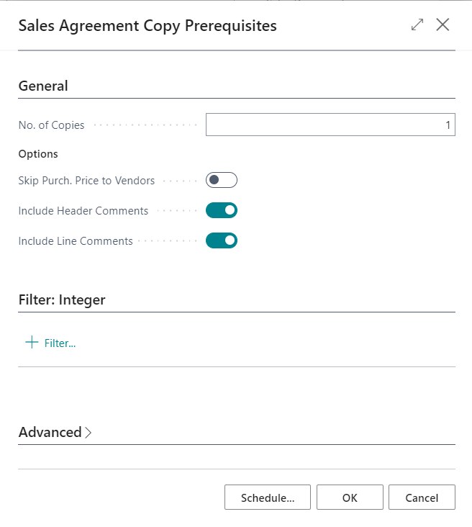Click the plus icon beside Filter
The height and width of the screenshot is (527, 472).
click(x=31, y=343)
